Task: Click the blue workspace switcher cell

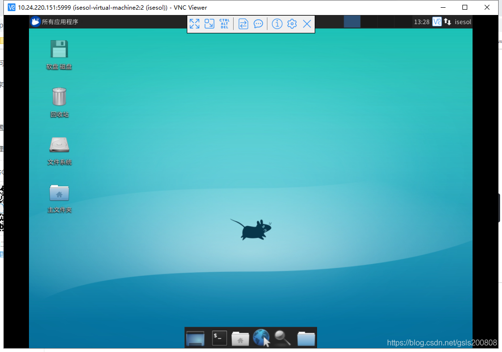Action: 352,21
